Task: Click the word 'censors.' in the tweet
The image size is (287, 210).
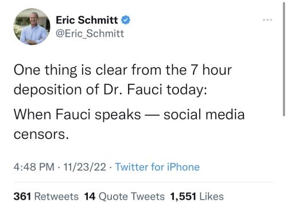Action: pos(41,134)
